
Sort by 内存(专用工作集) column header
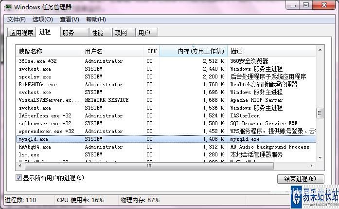coord(194,51)
